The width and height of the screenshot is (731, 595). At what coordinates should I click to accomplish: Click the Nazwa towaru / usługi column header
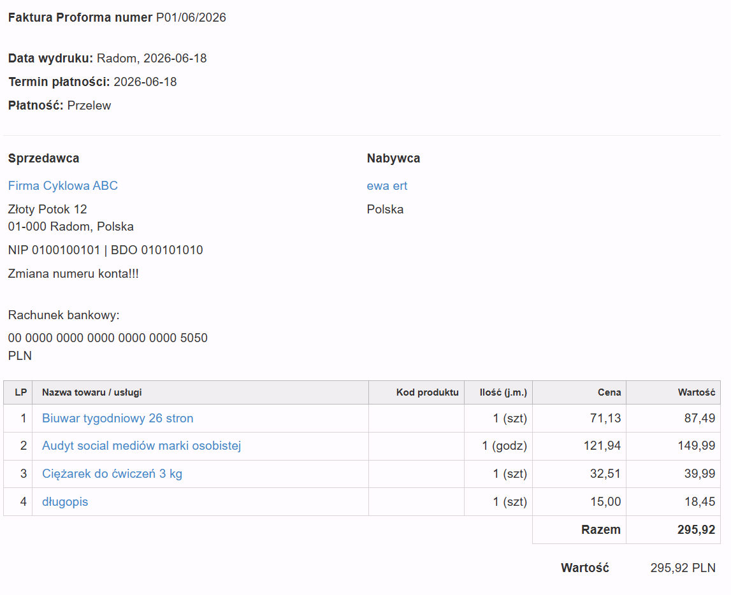[x=92, y=392]
